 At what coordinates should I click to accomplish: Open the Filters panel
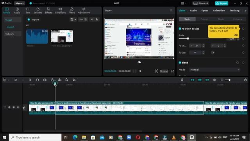(71, 11)
